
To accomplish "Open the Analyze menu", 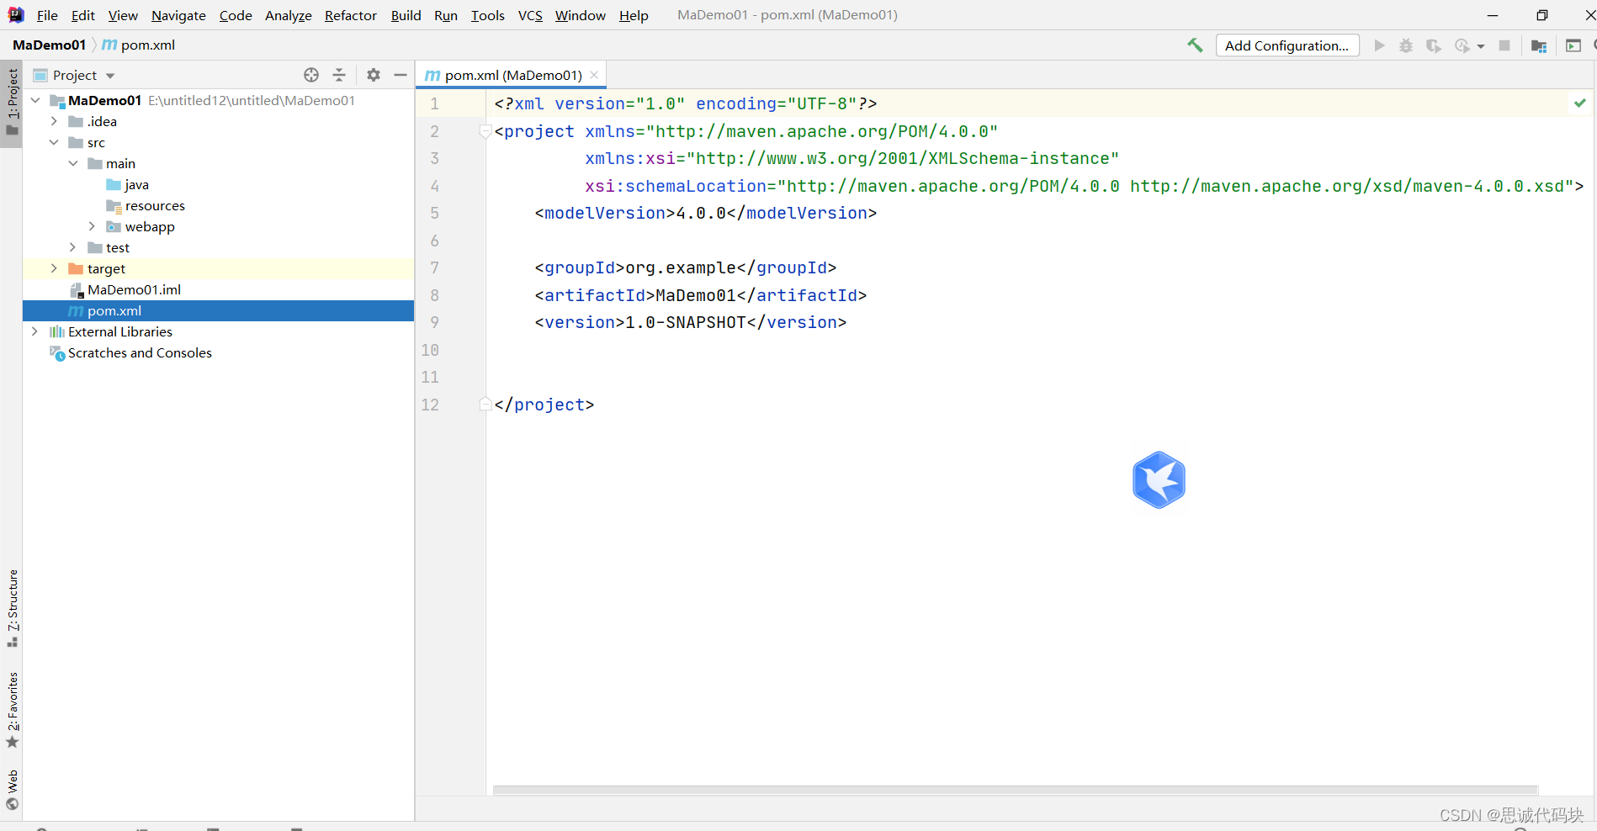I will [288, 15].
